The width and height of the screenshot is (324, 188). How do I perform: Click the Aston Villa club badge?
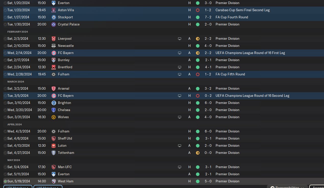click(x=54, y=10)
